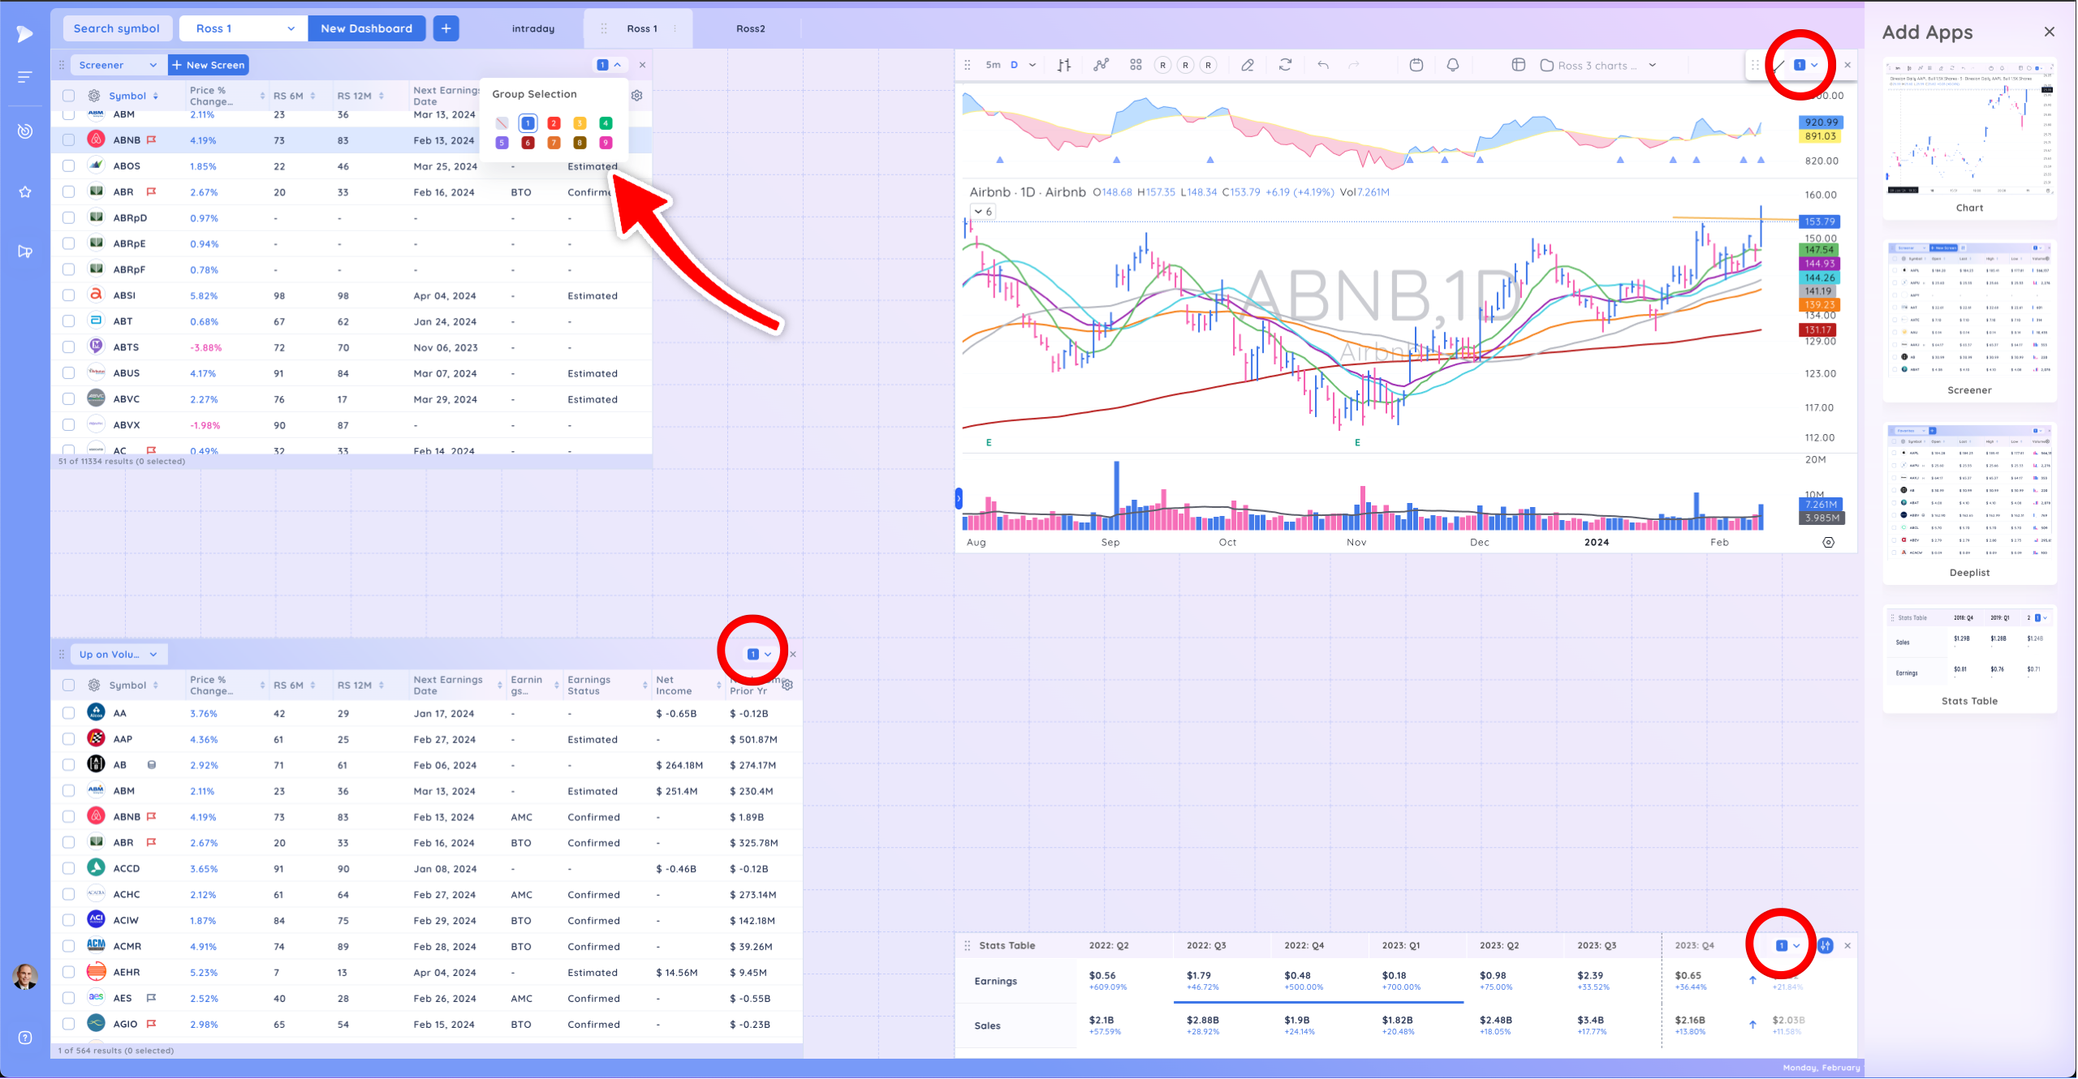Image resolution: width=2078 pixels, height=1079 pixels.
Task: Open the hamburger menu in left sidebar
Action: (x=25, y=77)
